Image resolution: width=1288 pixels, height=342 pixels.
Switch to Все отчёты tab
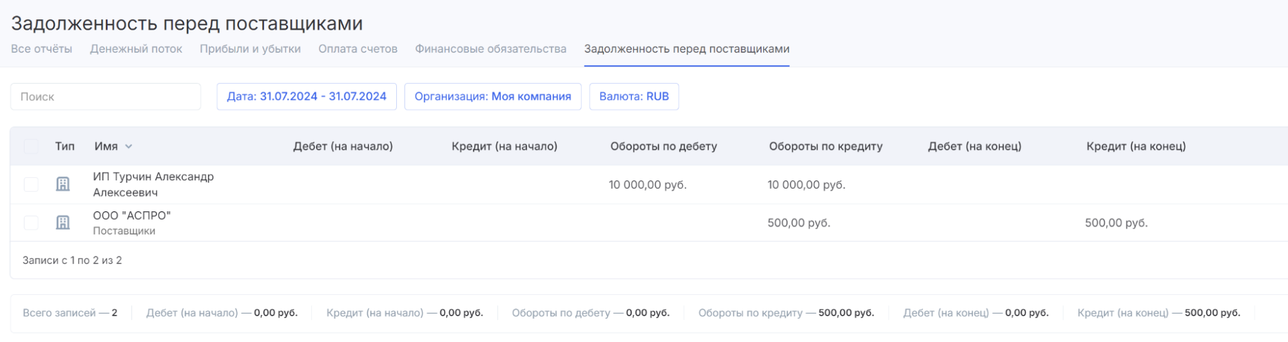tap(42, 49)
